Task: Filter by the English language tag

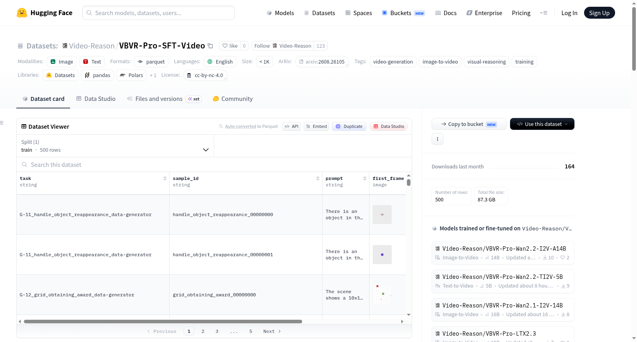Action: 220,62
